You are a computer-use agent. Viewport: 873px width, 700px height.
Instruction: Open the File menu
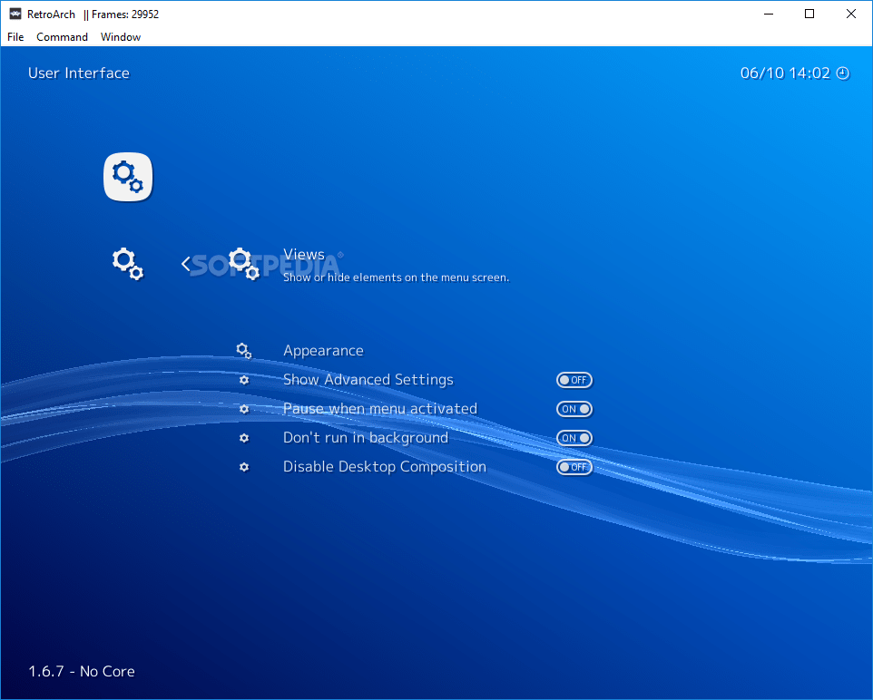pos(15,37)
